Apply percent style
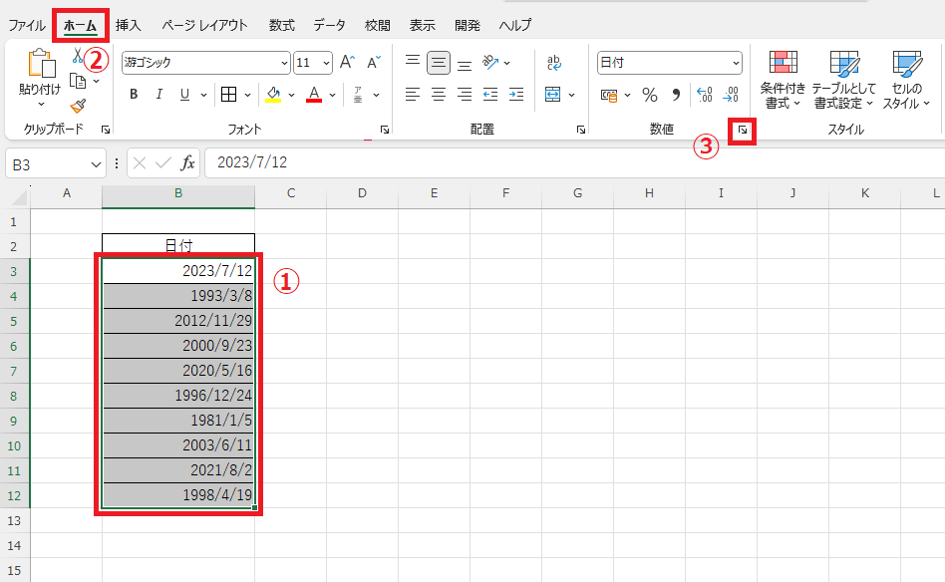Viewport: 945px width, 582px height. 650,95
